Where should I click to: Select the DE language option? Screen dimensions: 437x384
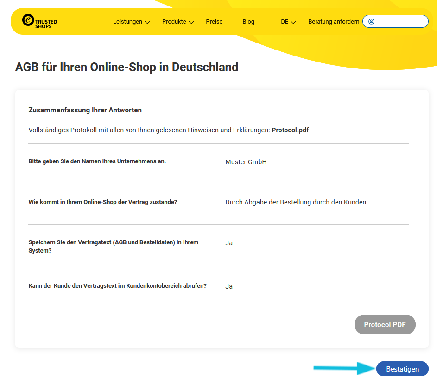285,22
